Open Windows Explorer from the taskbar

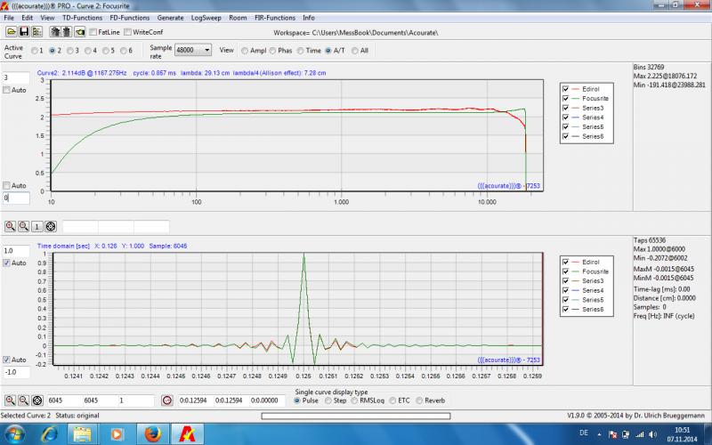pyautogui.click(x=82, y=434)
